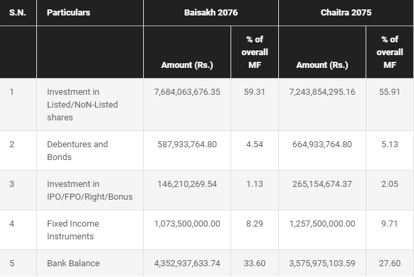Click amount 7,243,854,295.16
The width and height of the screenshot is (414, 277).
click(x=322, y=92)
